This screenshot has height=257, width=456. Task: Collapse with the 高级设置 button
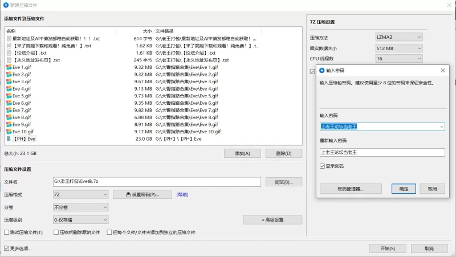pyautogui.click(x=272, y=220)
